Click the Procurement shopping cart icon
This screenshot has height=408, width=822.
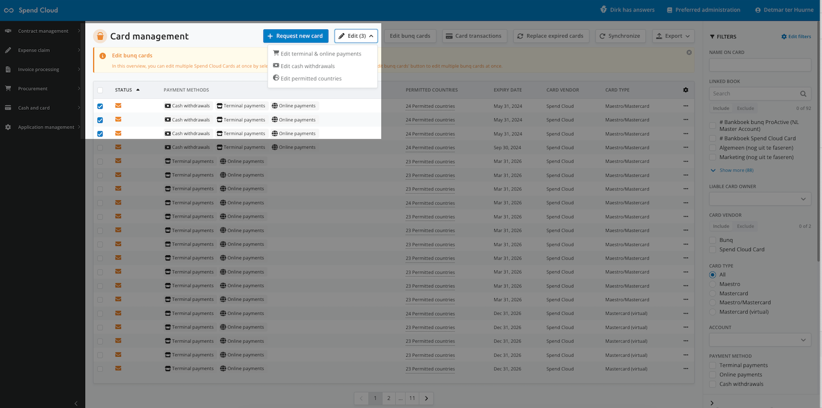click(x=8, y=88)
